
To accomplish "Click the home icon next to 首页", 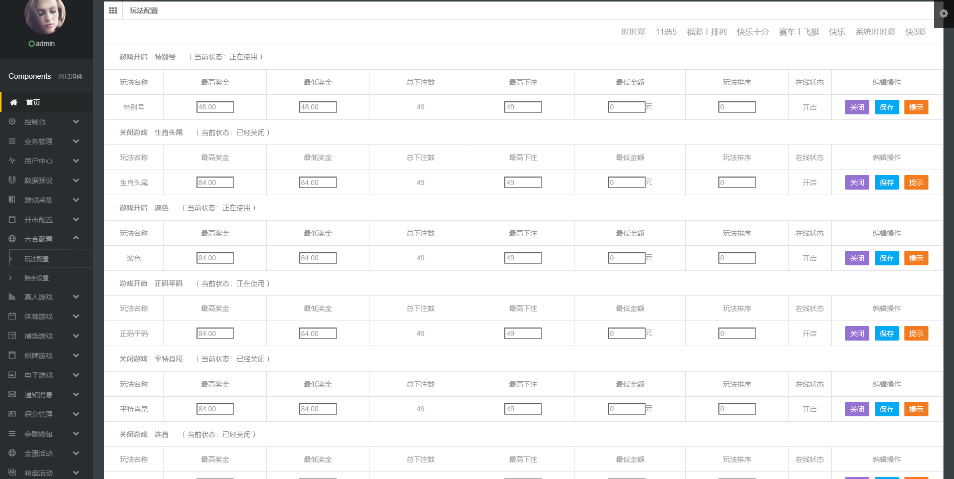I will pyautogui.click(x=14, y=102).
